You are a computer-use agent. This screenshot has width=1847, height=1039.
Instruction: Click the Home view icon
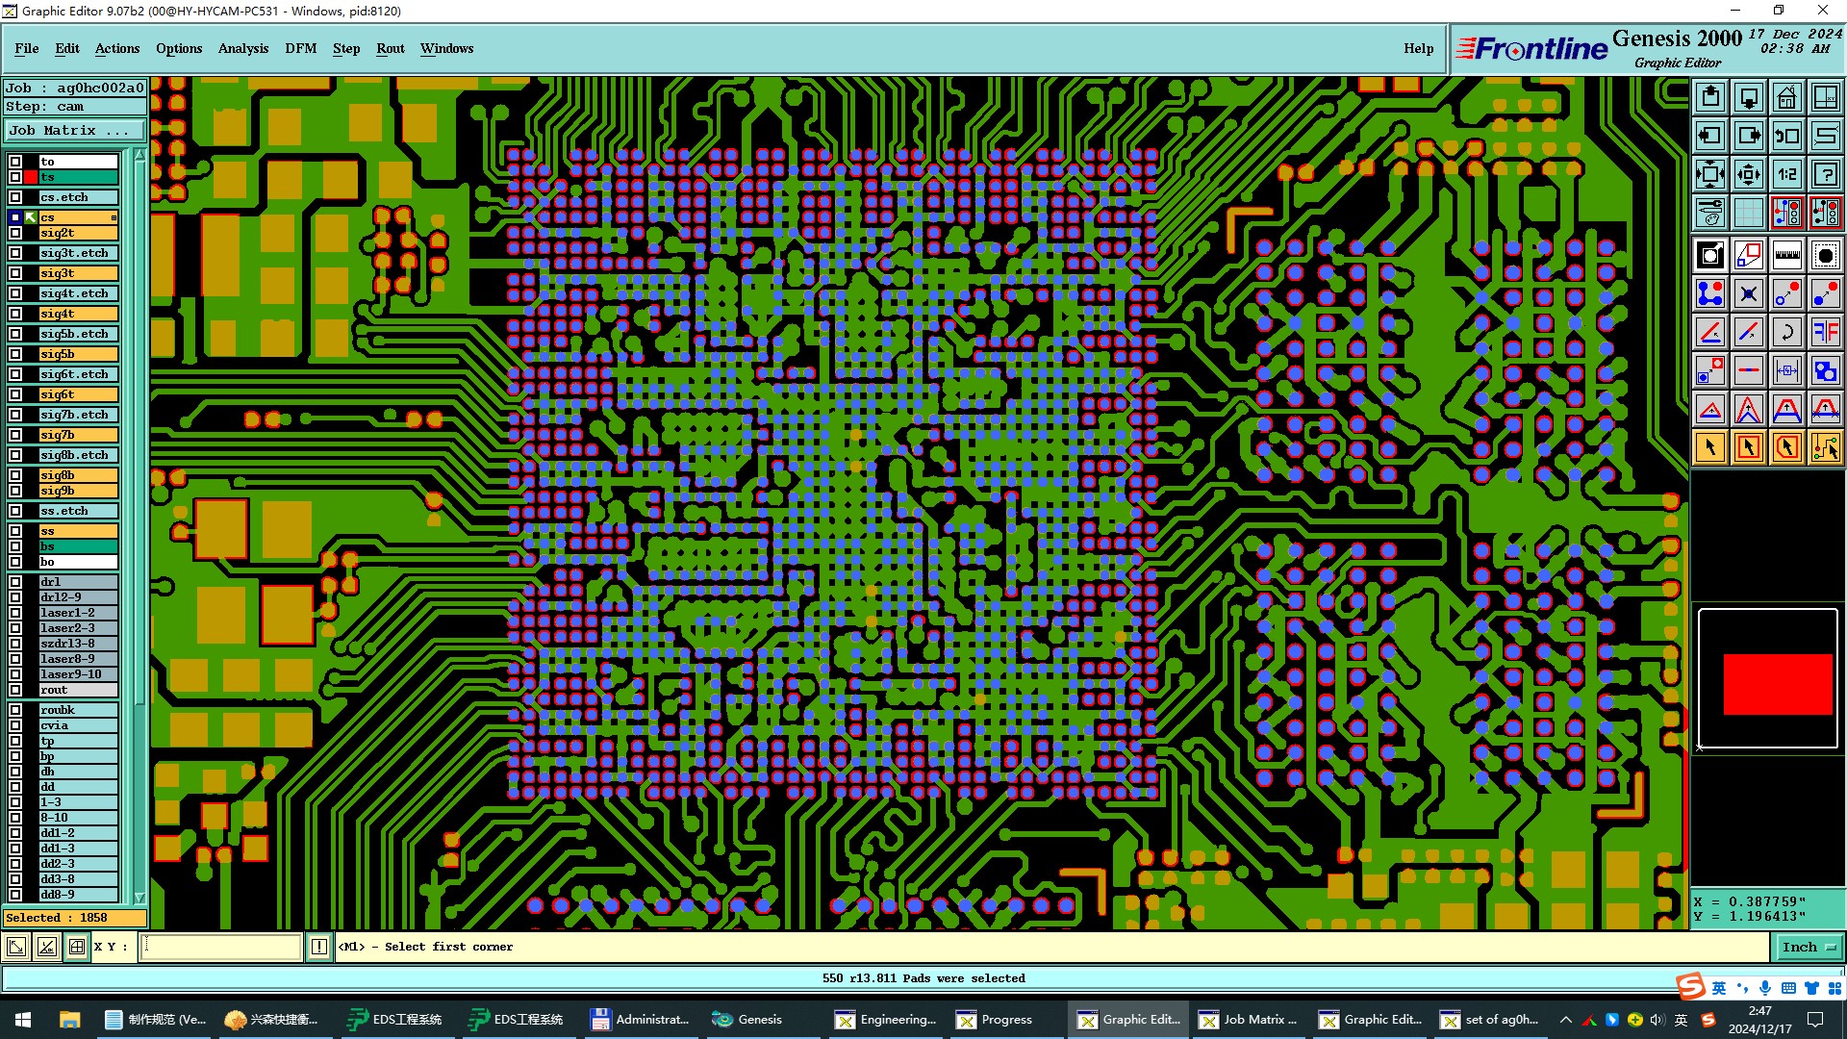point(1786,97)
